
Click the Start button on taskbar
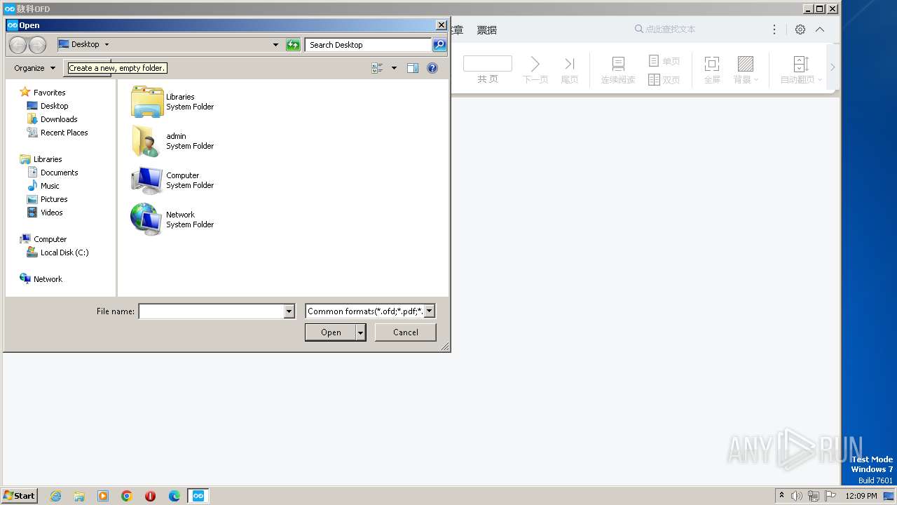point(20,496)
